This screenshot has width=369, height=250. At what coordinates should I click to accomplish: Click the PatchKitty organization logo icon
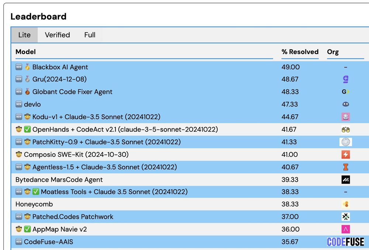click(345, 142)
